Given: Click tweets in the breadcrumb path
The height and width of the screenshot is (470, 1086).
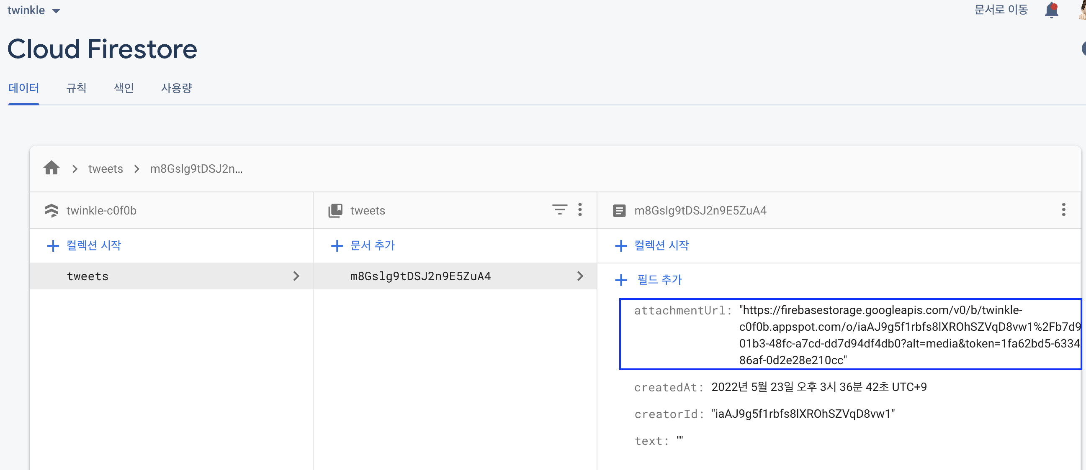Looking at the screenshot, I should (x=106, y=169).
